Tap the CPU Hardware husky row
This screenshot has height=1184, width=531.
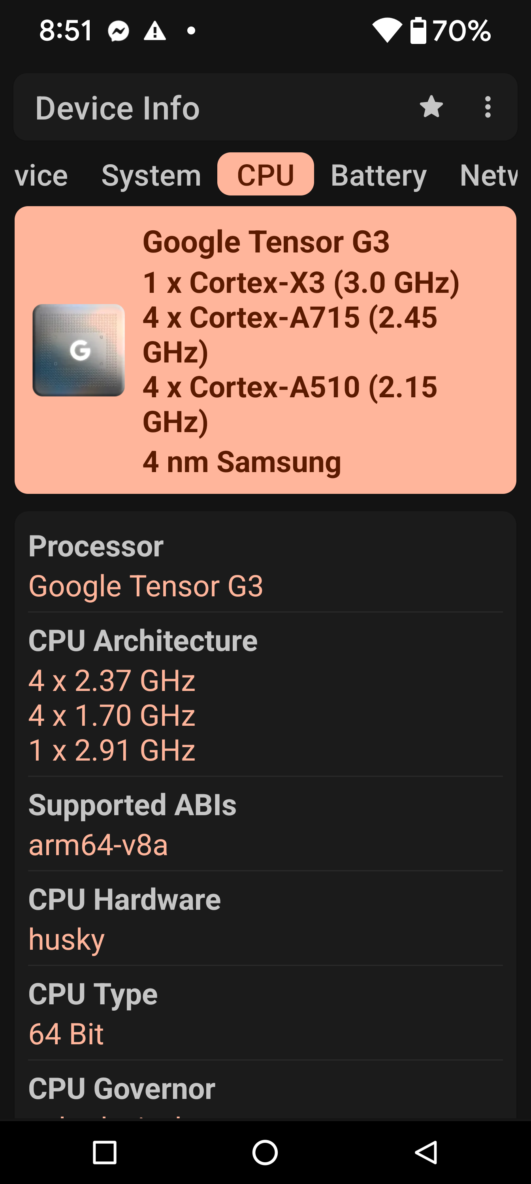click(265, 919)
